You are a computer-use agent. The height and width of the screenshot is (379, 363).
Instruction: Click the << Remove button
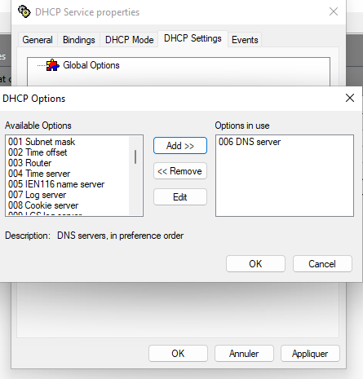point(180,171)
